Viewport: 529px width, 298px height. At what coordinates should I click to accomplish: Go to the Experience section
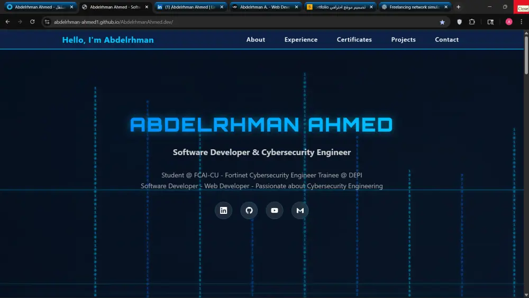[301, 40]
